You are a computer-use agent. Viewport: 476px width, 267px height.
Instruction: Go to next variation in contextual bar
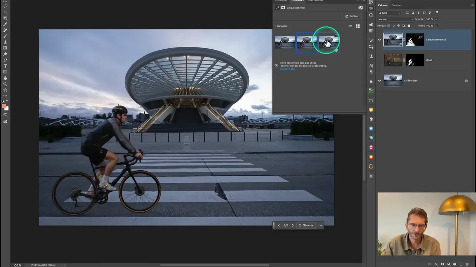point(293,225)
